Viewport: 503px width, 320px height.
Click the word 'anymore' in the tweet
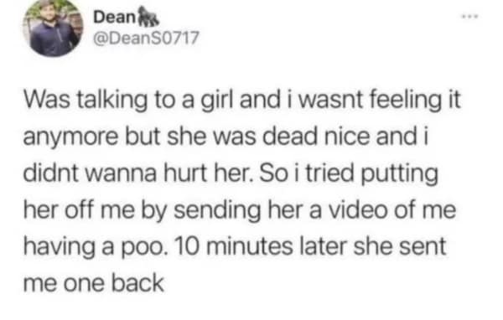coord(71,138)
